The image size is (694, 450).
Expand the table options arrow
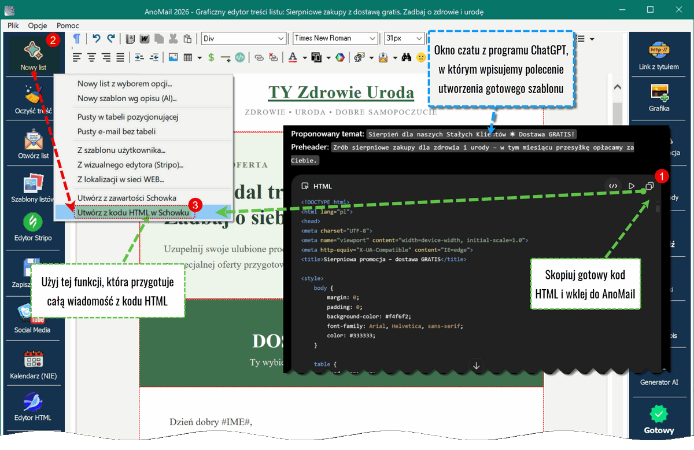200,57
